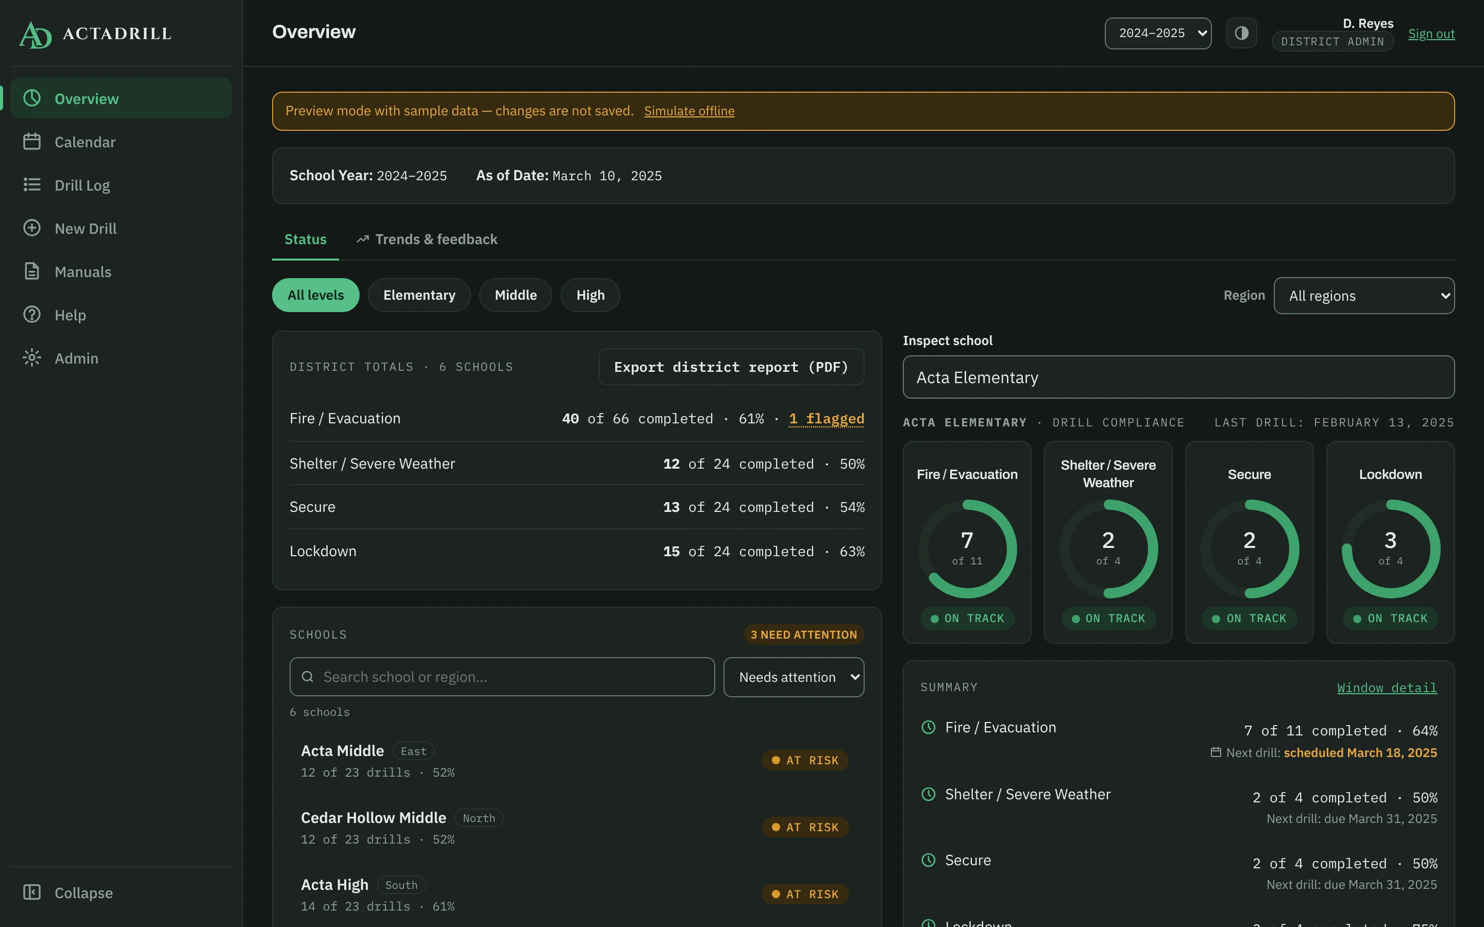Go to Calendar in the sidebar
1484x927 pixels.
tap(122, 142)
